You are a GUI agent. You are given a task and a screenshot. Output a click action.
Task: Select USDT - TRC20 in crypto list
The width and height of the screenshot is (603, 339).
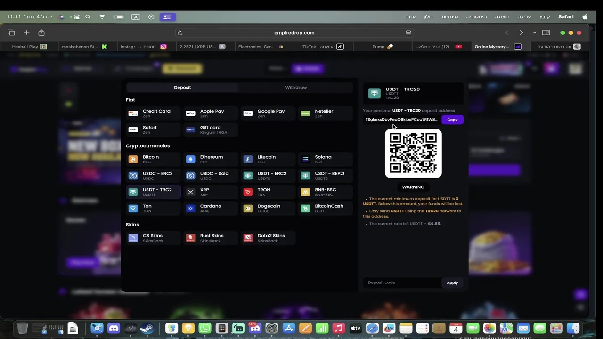tap(153, 192)
